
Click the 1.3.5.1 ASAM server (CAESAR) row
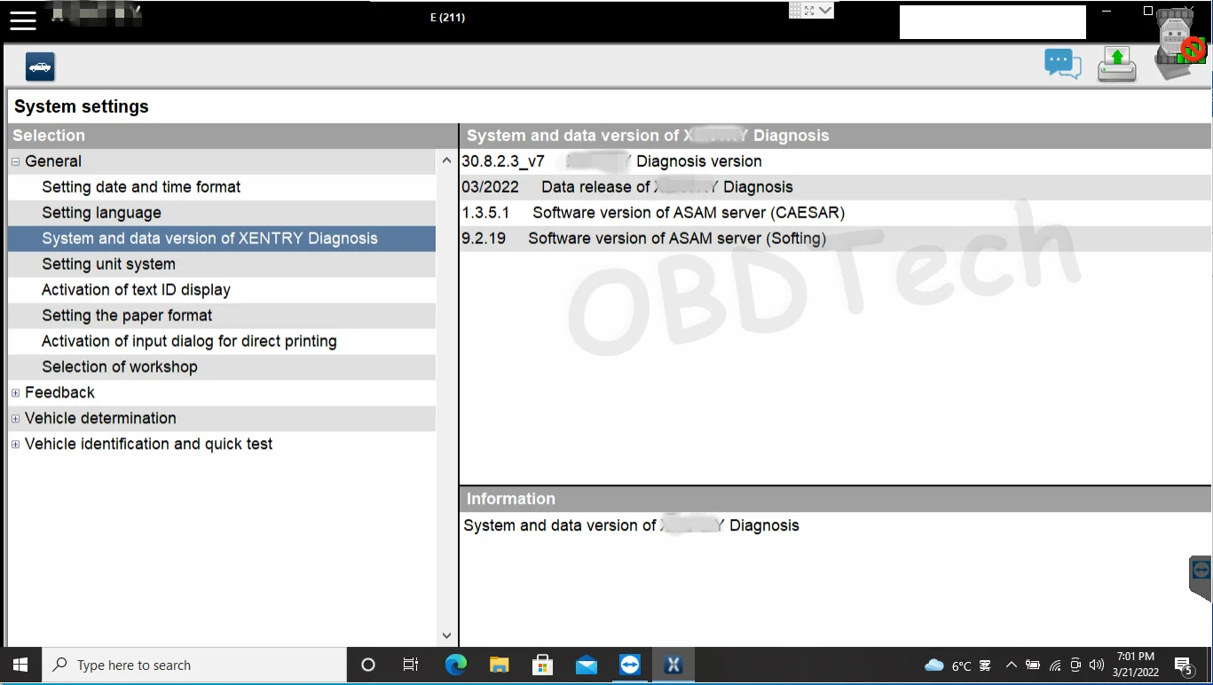click(835, 213)
